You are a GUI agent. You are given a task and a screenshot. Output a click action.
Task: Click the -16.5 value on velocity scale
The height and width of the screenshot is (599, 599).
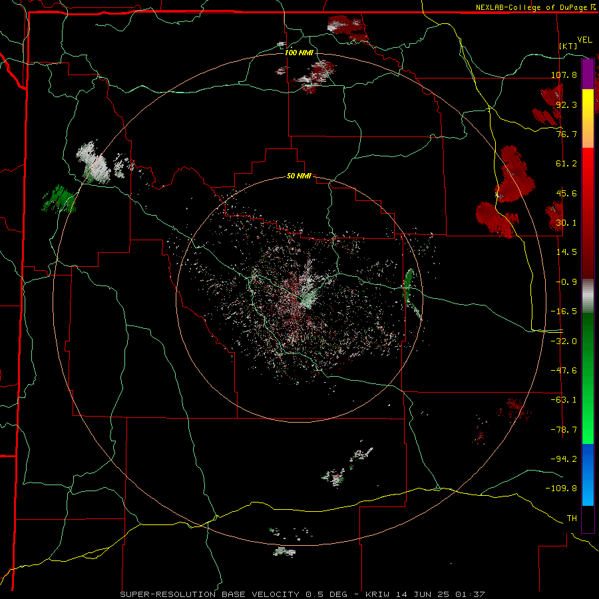click(x=564, y=311)
